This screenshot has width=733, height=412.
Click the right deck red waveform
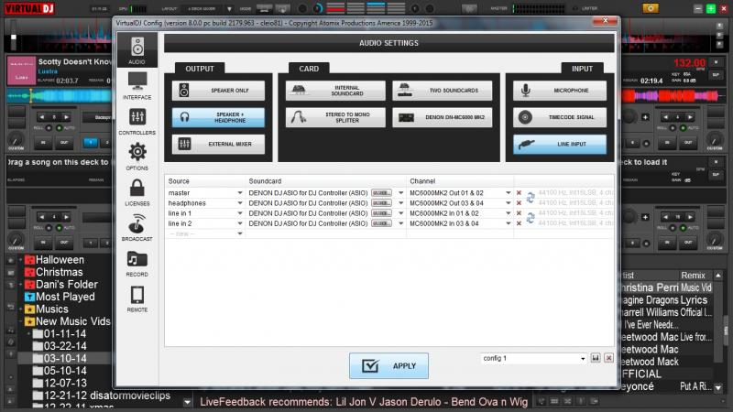pyautogui.click(x=671, y=96)
